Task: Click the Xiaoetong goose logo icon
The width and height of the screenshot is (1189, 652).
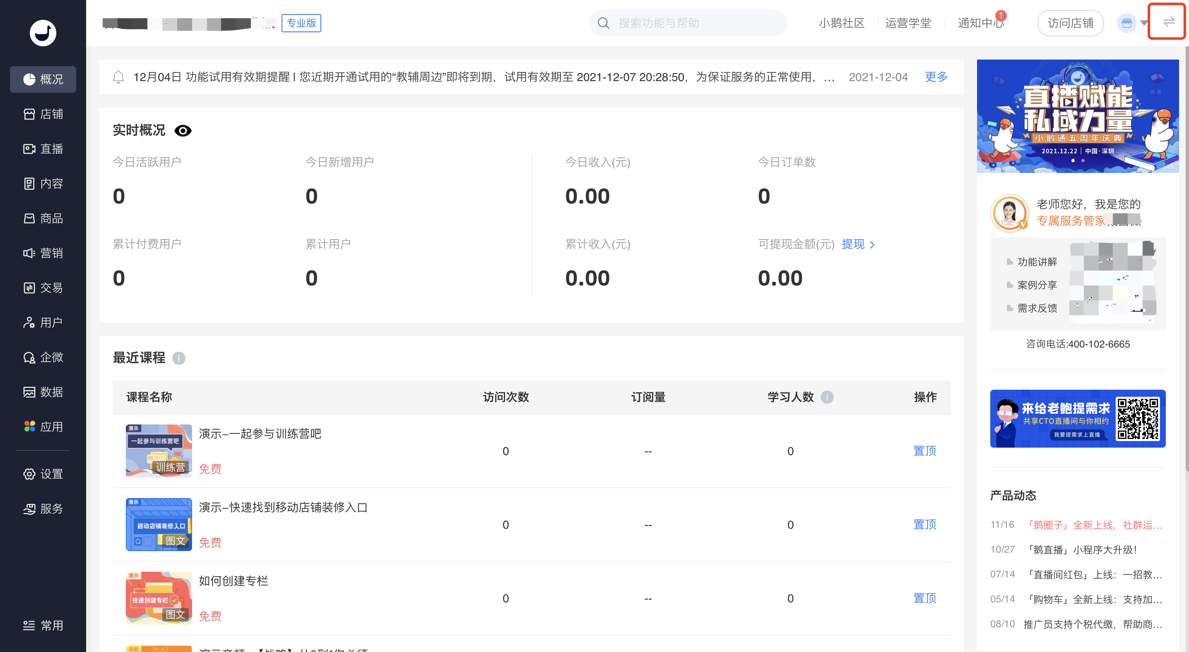Action: point(43,33)
